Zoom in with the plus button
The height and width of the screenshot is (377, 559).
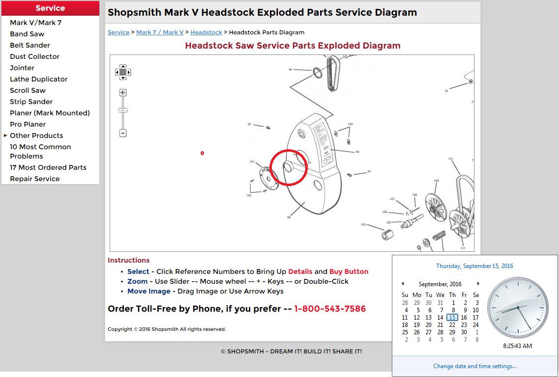point(122,93)
